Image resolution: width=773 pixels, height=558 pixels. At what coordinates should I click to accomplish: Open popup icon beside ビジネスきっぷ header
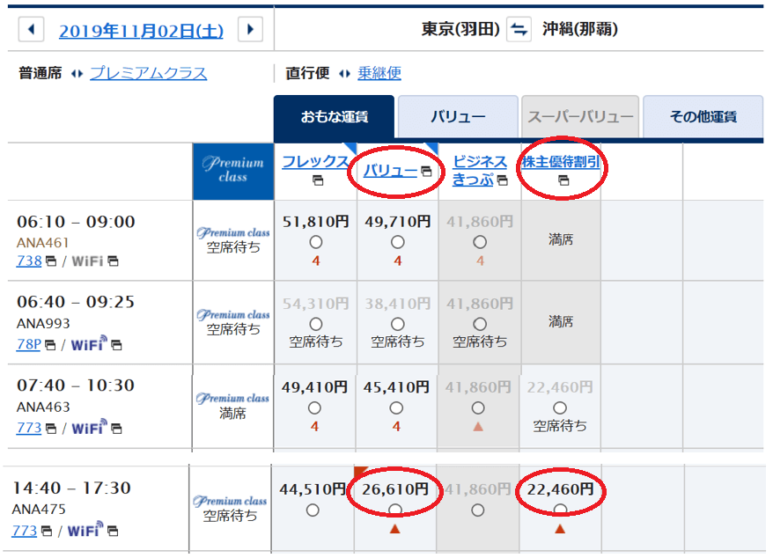point(503,180)
